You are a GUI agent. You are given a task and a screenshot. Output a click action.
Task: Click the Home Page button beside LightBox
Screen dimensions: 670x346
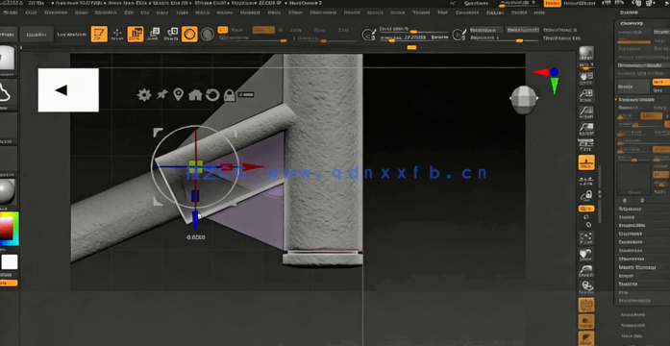click(x=8, y=35)
